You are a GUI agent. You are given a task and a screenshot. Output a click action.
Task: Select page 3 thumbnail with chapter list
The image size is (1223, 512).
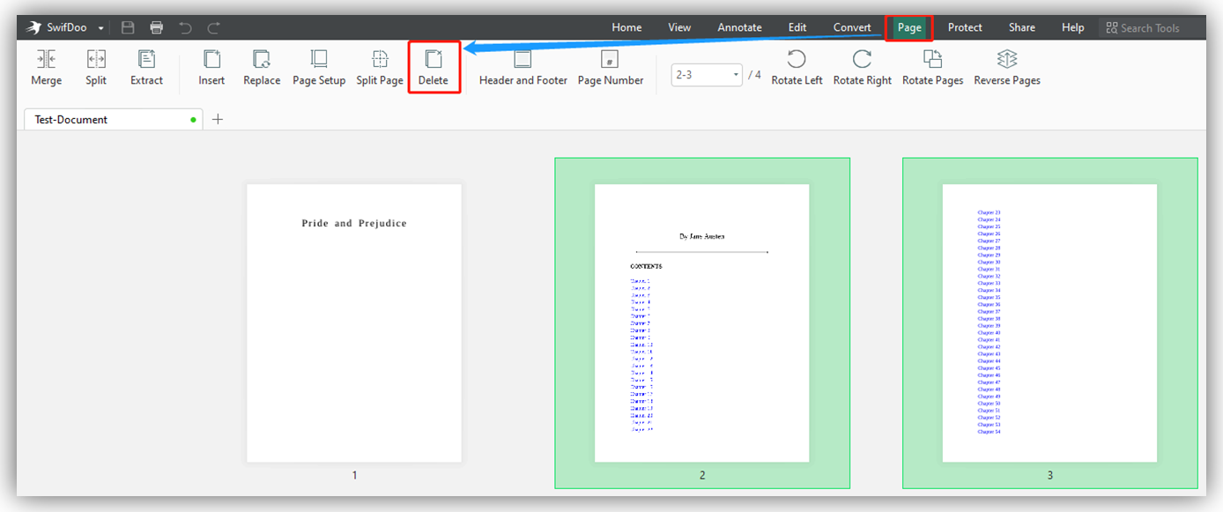tap(1049, 323)
